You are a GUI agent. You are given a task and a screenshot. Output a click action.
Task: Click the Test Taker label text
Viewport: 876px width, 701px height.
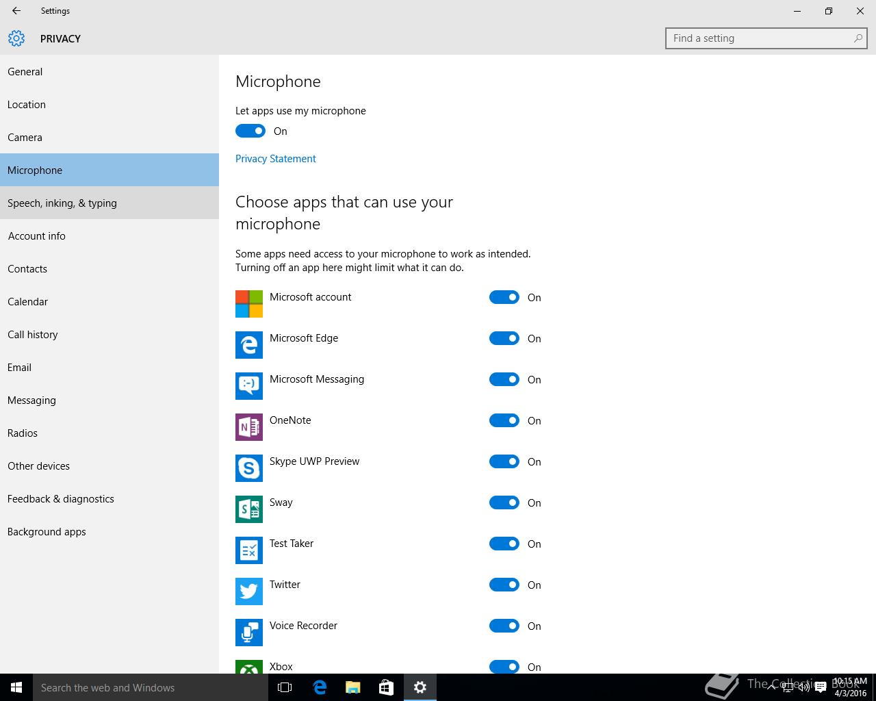(x=292, y=544)
